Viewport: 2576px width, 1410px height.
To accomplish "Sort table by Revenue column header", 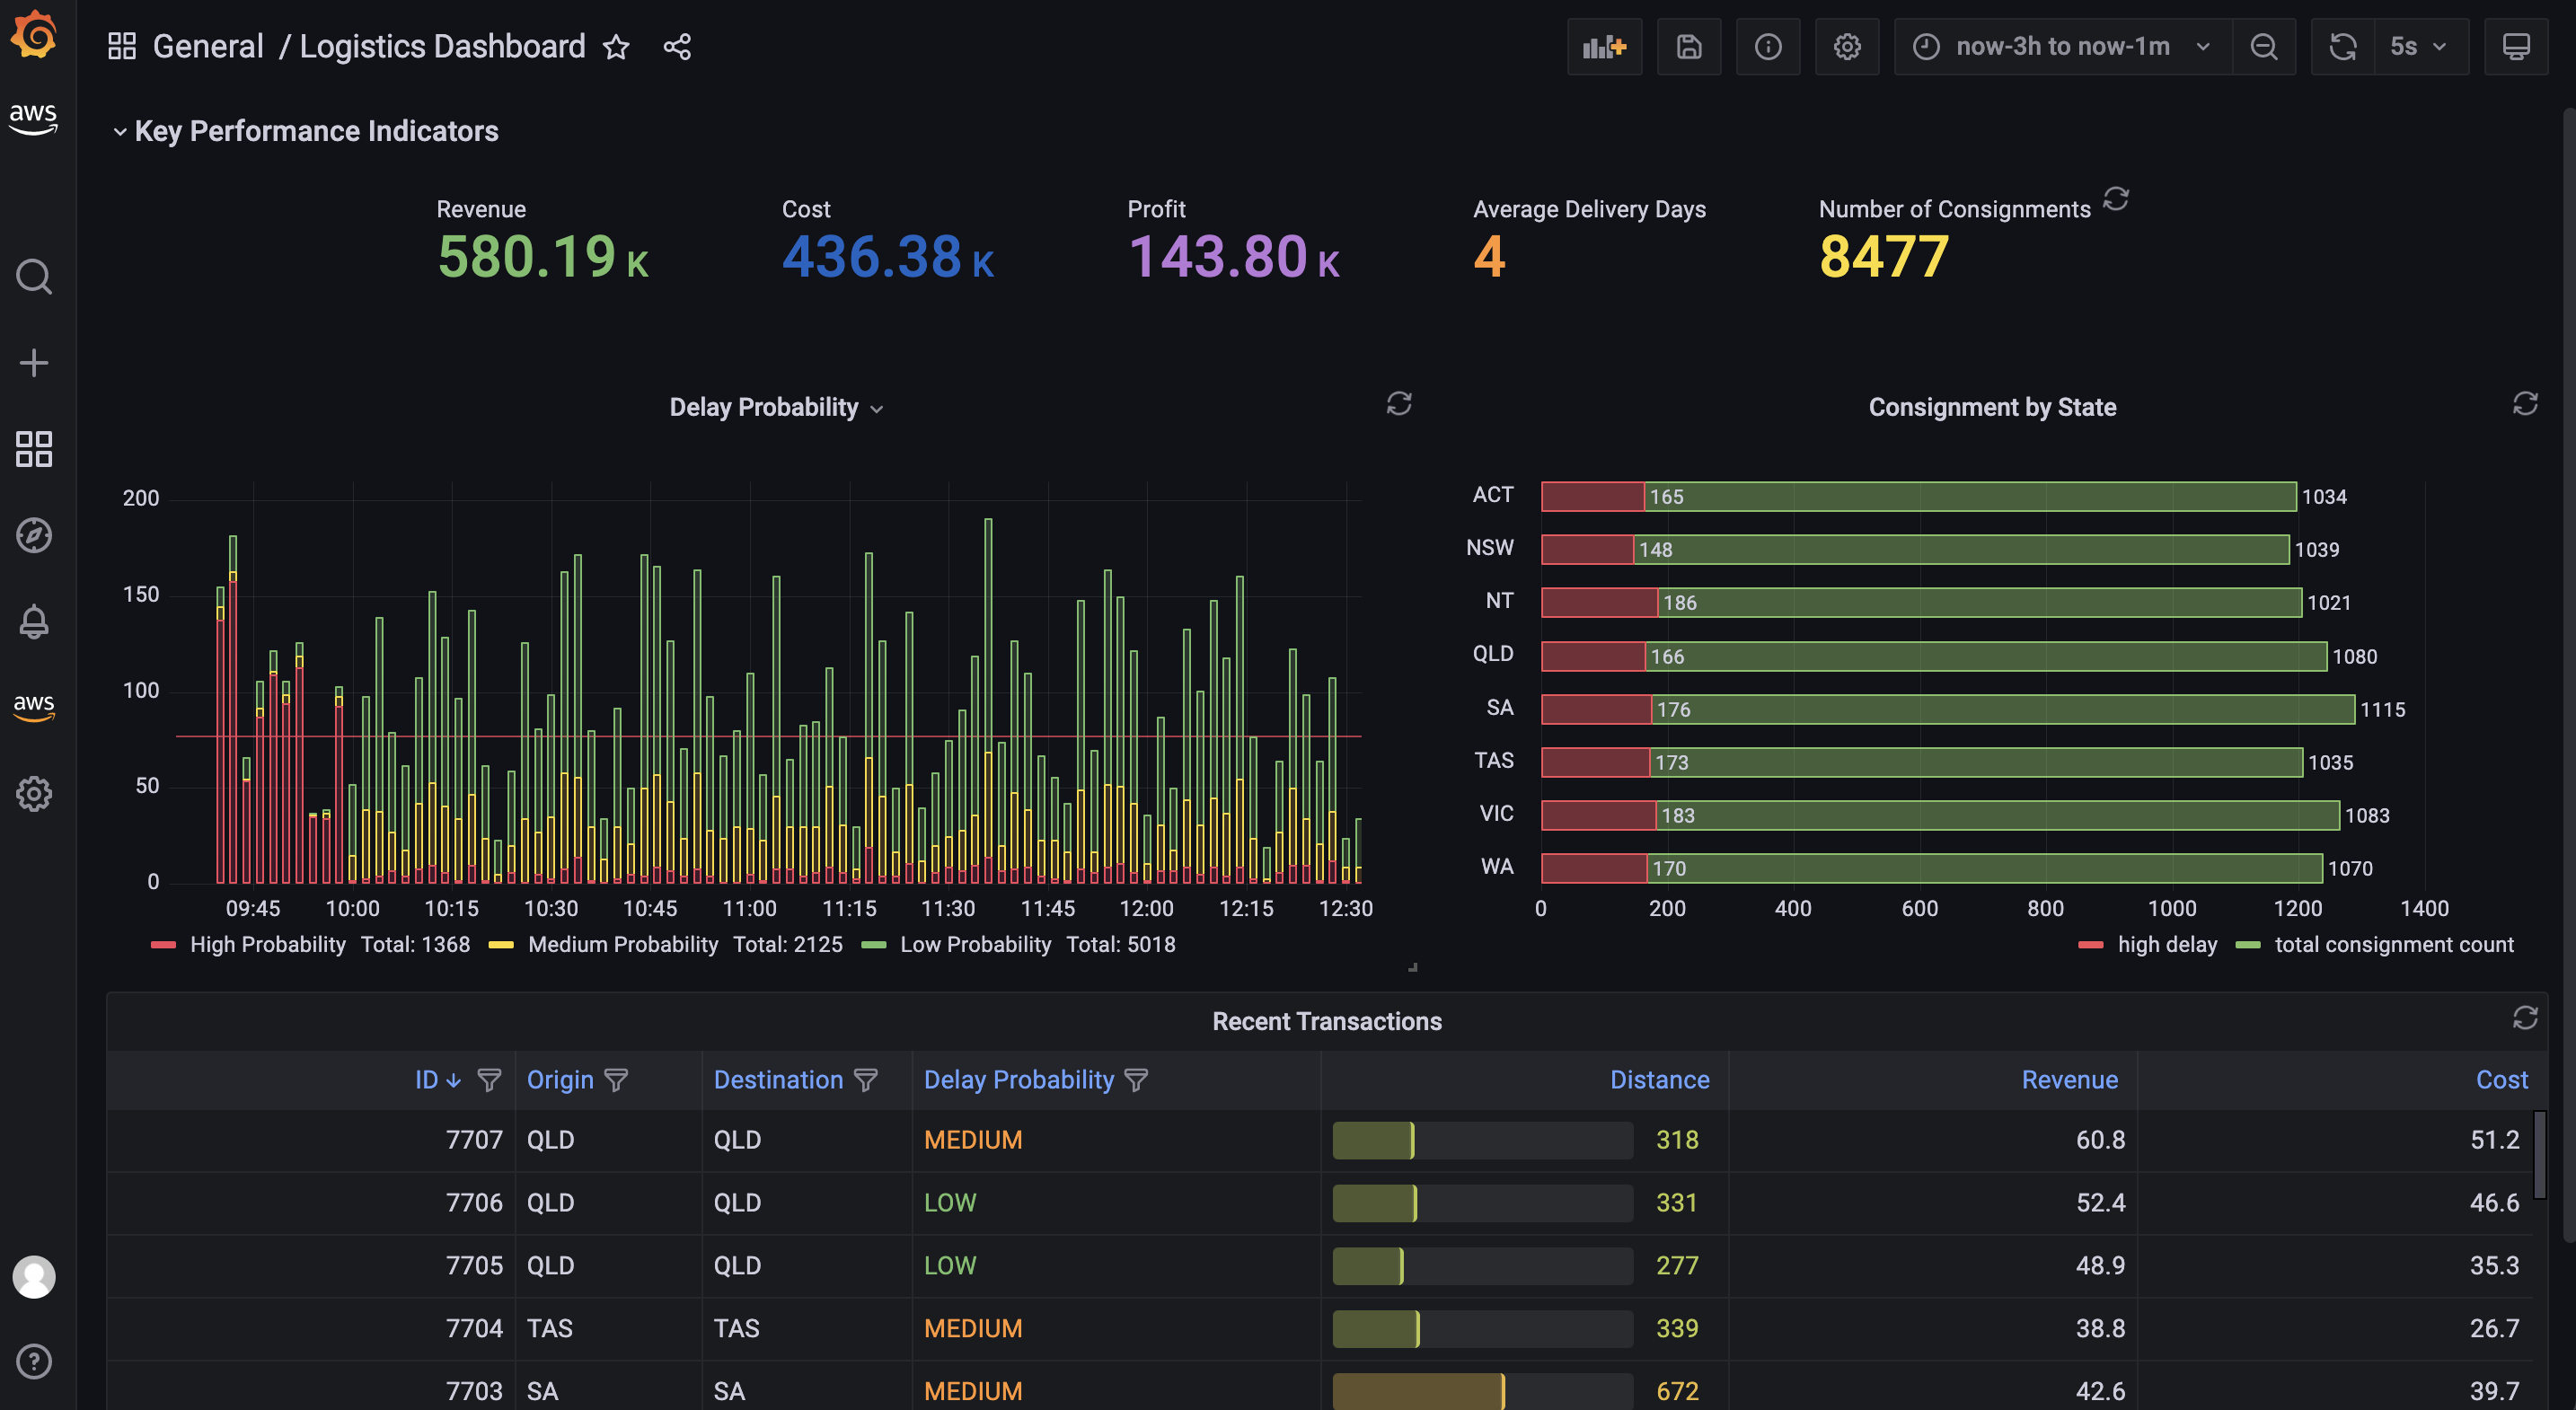I will point(2069,1080).
